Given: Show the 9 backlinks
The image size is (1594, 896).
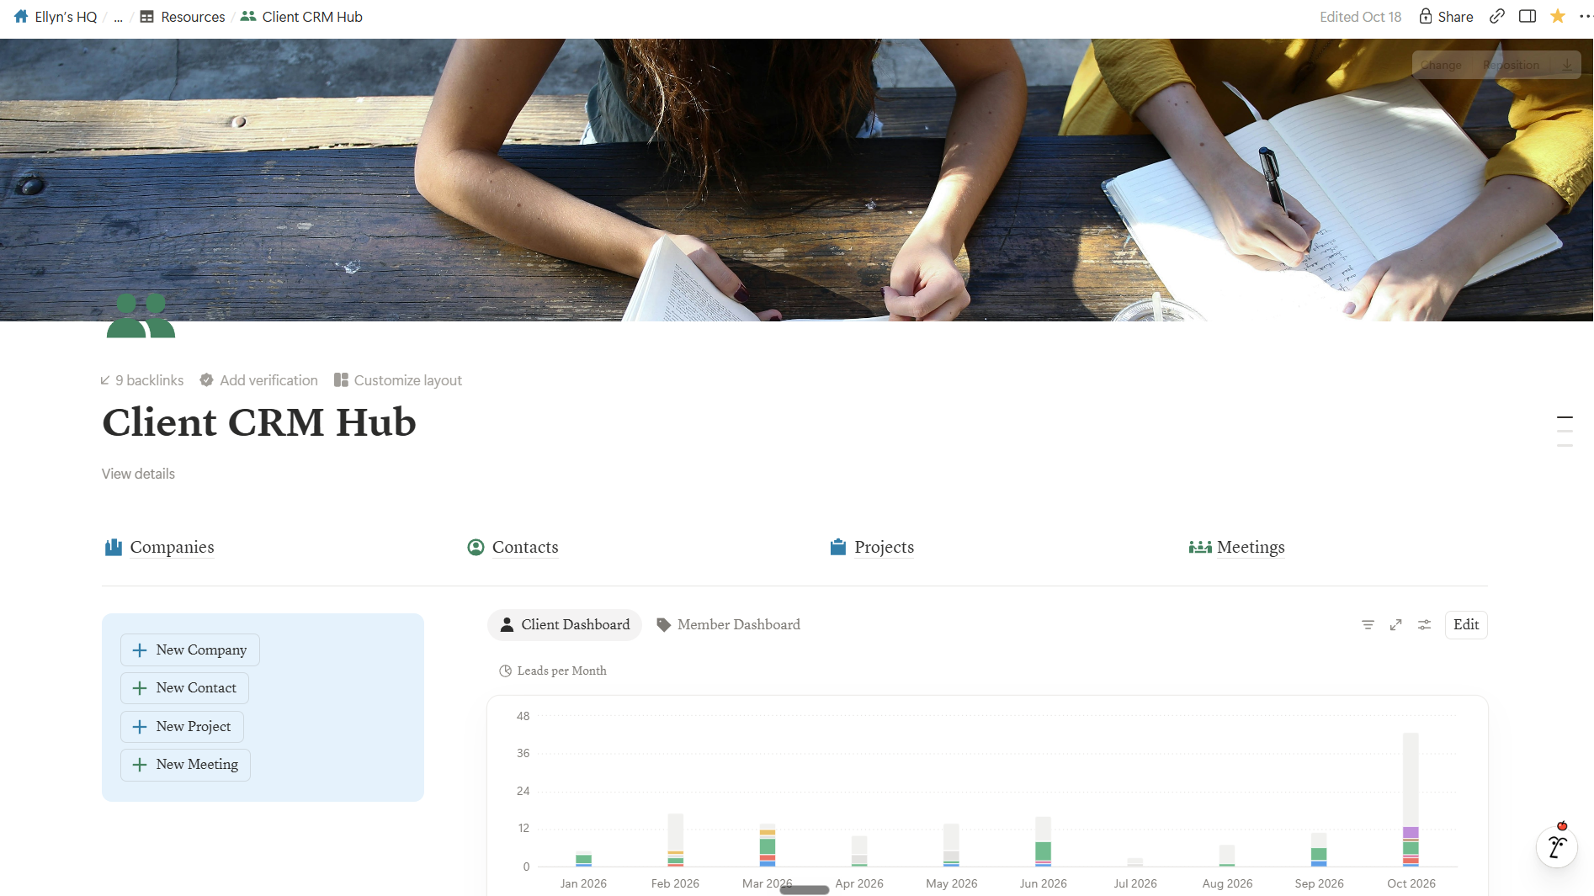Looking at the screenshot, I should pos(141,380).
